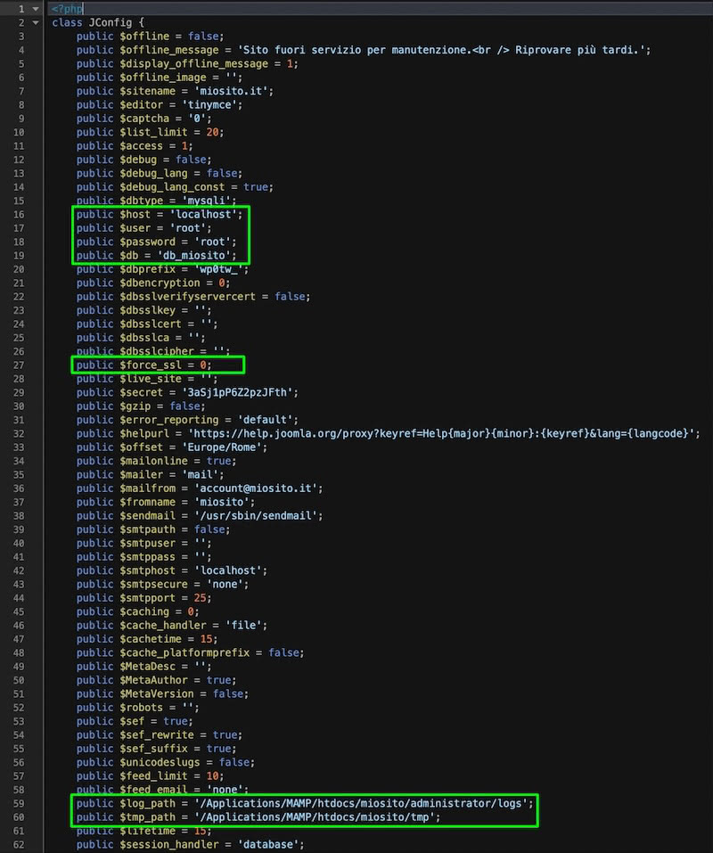
Task: Click the 'class JConfig {' declaration
Action: coord(98,23)
